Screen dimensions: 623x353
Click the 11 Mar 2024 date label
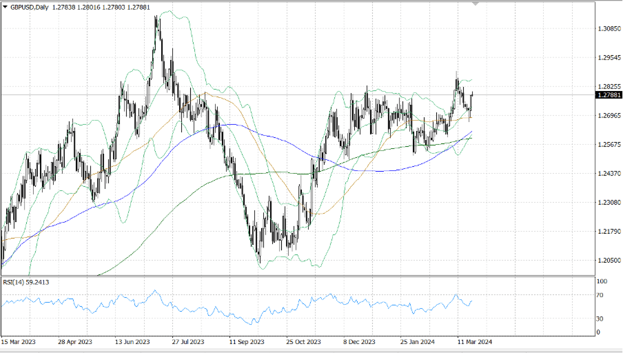[x=475, y=342]
